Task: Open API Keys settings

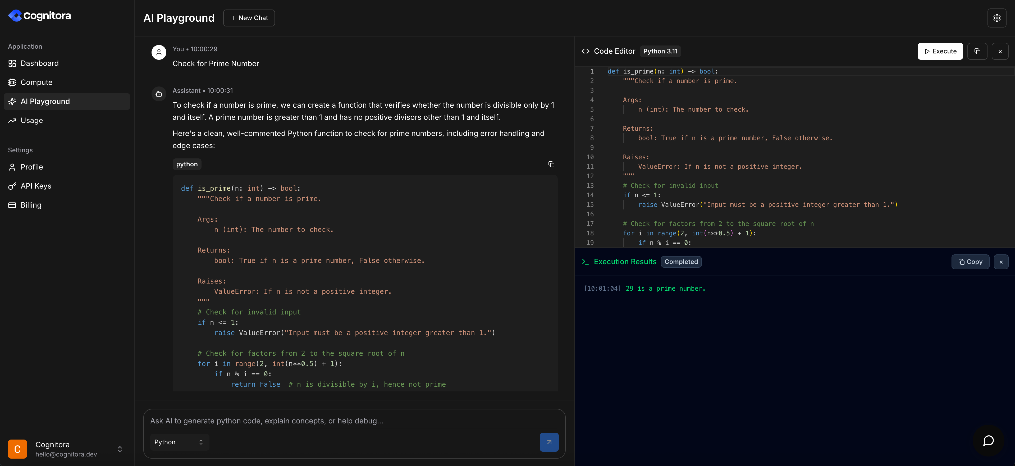Action: 36,186
